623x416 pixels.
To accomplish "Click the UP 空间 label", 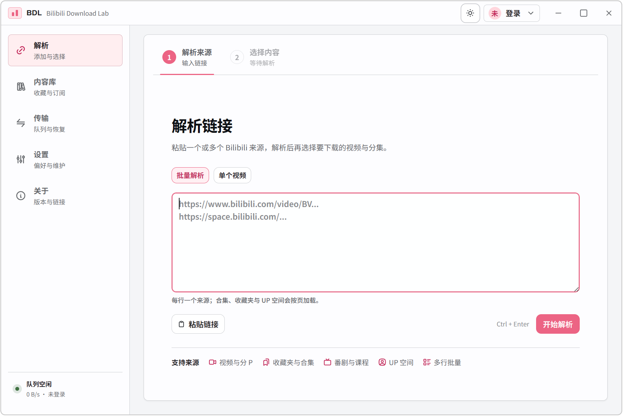I will [x=401, y=362].
